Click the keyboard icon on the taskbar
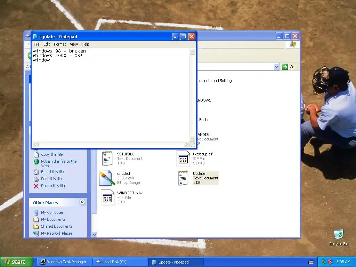356x267 pixels. coord(311,262)
